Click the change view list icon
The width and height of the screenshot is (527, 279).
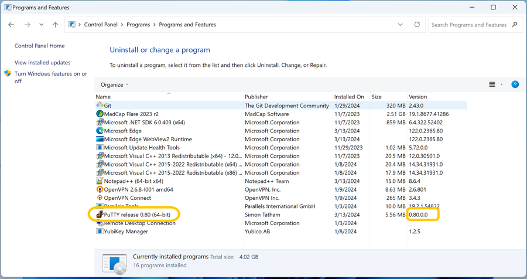click(492, 84)
